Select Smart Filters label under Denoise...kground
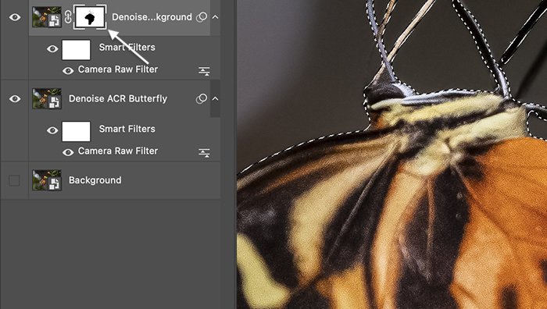The width and height of the screenshot is (547, 309). pyautogui.click(x=127, y=47)
